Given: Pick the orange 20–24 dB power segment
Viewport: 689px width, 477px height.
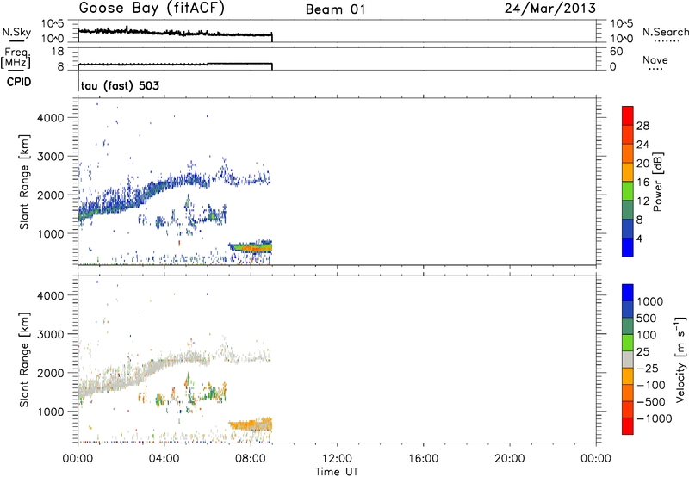Looking at the screenshot, I should [x=628, y=153].
